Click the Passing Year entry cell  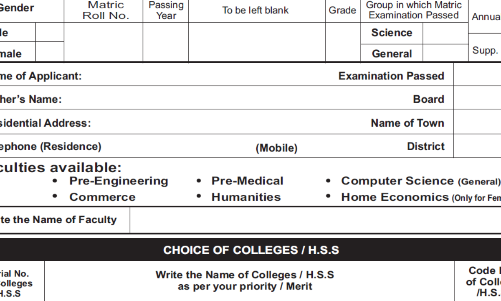[x=165, y=43]
